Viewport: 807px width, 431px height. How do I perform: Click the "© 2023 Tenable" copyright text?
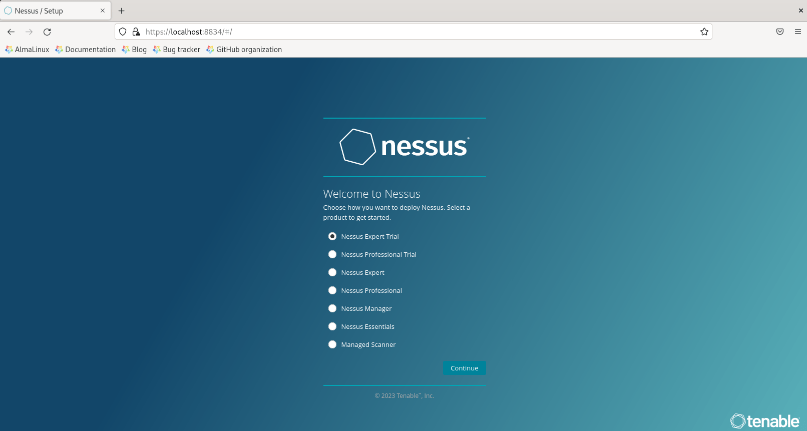[405, 395]
